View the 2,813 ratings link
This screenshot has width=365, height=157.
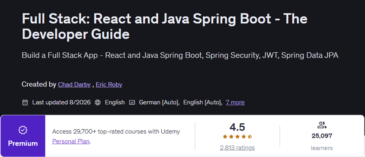coord(237,147)
